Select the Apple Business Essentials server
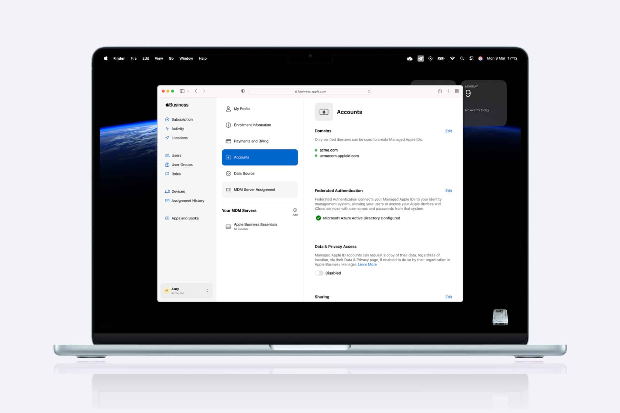 260,226
